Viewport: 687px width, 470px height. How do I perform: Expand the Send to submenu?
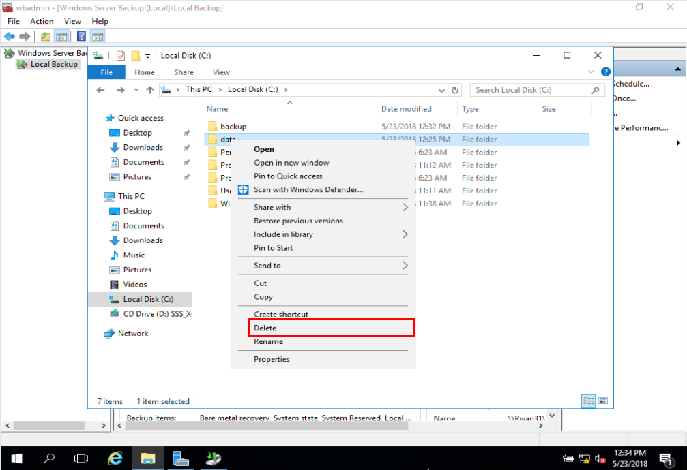(323, 266)
